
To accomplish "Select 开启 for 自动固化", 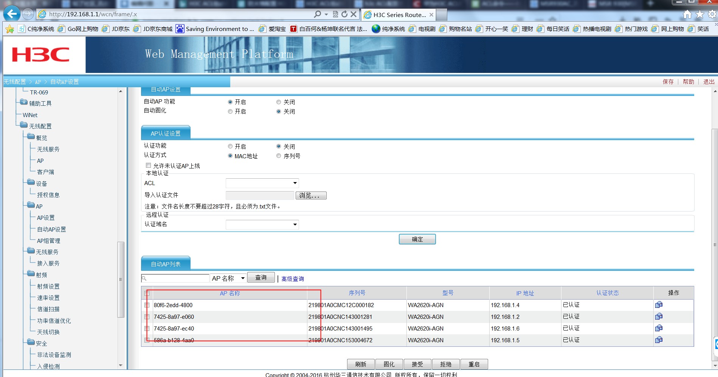I will (x=230, y=111).
